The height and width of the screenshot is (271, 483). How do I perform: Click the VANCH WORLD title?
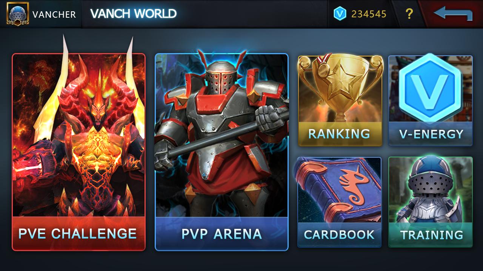(133, 14)
